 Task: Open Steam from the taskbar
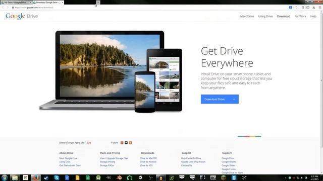coord(46,177)
